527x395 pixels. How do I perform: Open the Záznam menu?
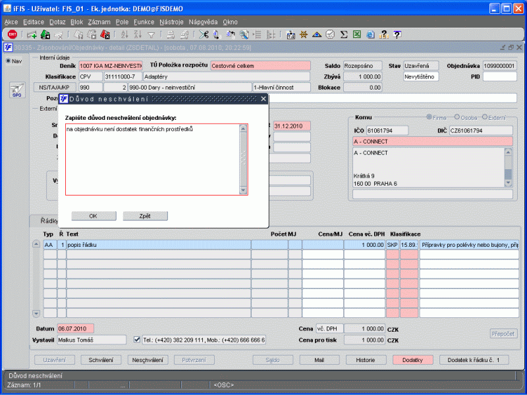pos(99,22)
